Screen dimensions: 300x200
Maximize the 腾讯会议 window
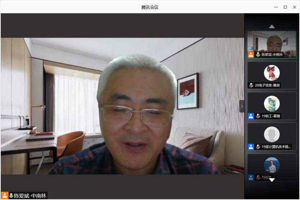pos(285,7)
